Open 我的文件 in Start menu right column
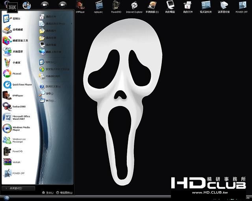The height and width of the screenshot is (201, 252). (48, 16)
